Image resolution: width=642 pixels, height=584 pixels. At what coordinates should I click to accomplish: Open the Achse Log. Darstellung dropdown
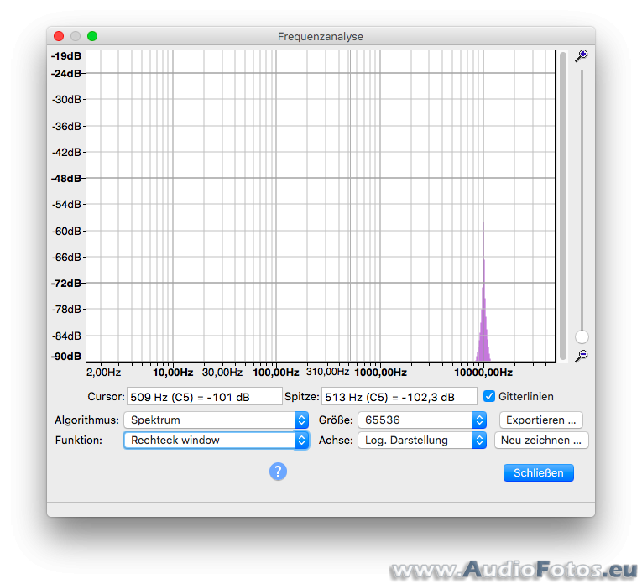(422, 441)
